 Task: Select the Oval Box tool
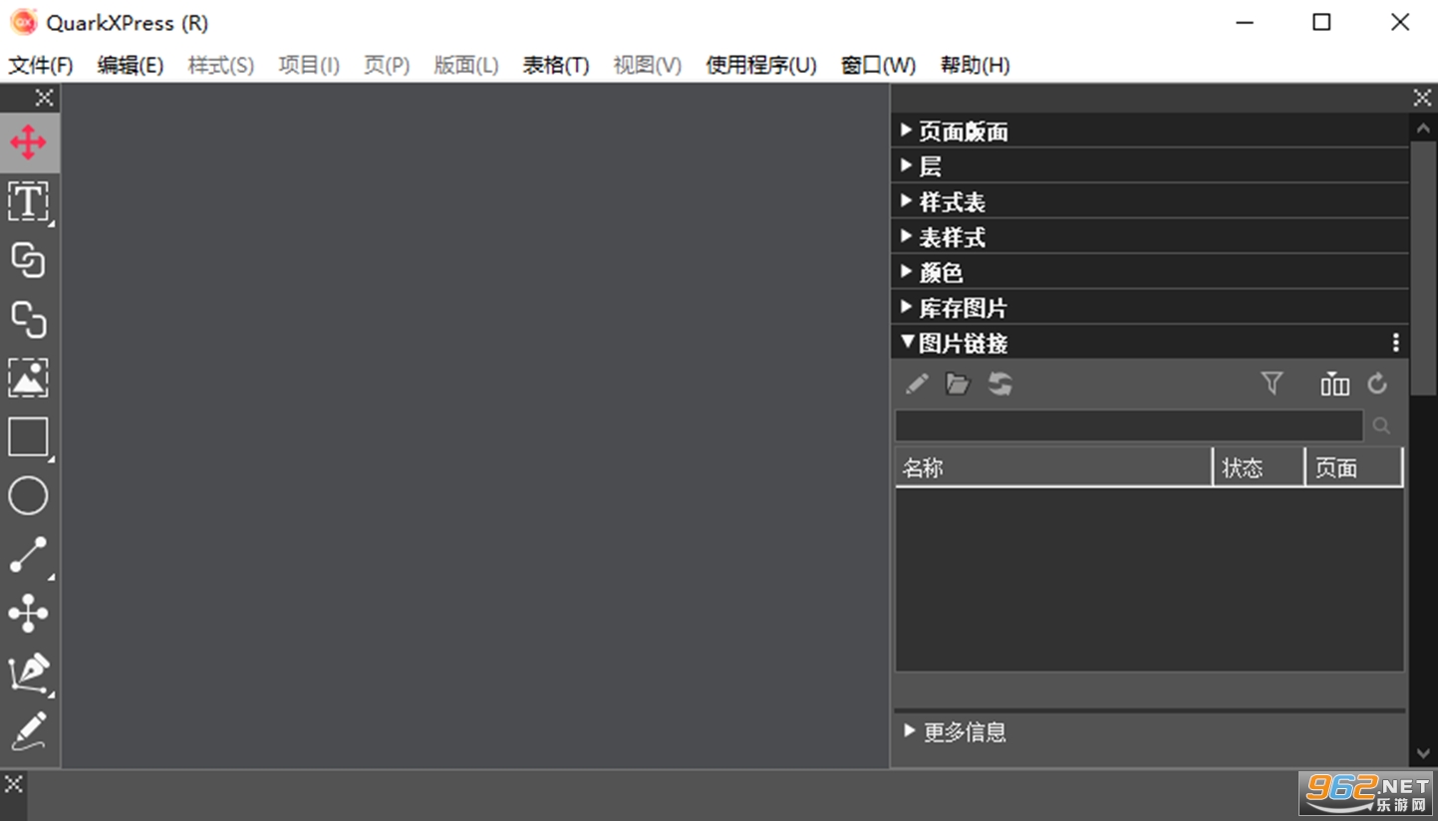28,495
